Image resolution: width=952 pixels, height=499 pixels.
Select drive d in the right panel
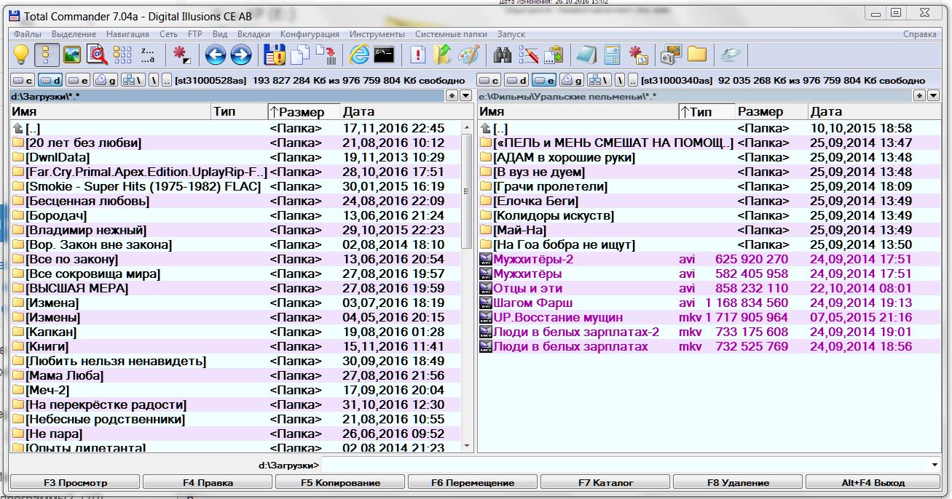click(x=516, y=80)
